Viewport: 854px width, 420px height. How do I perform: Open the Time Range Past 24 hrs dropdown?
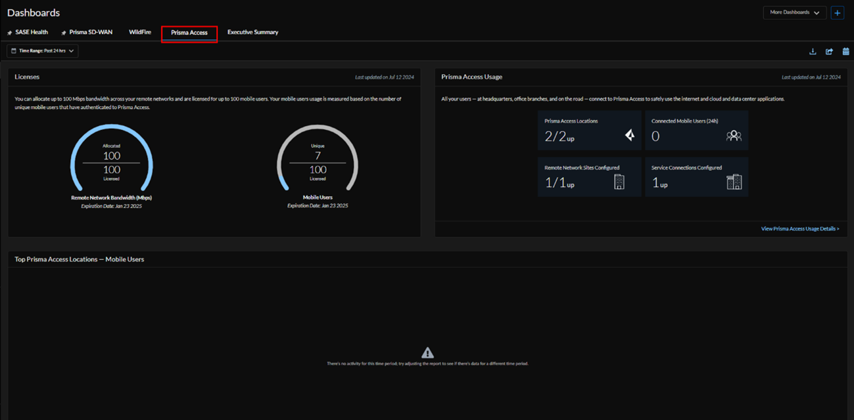pyautogui.click(x=43, y=51)
